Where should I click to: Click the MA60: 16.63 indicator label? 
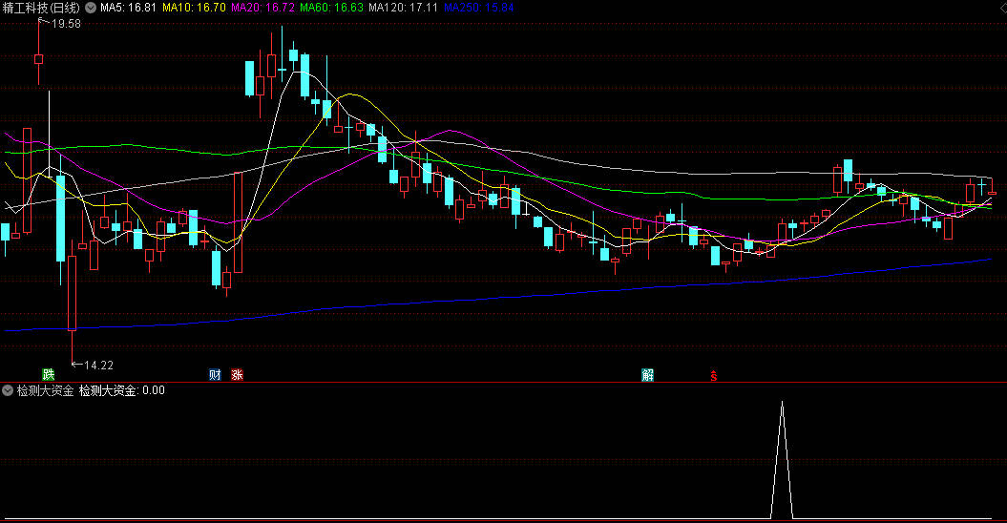[x=331, y=8]
